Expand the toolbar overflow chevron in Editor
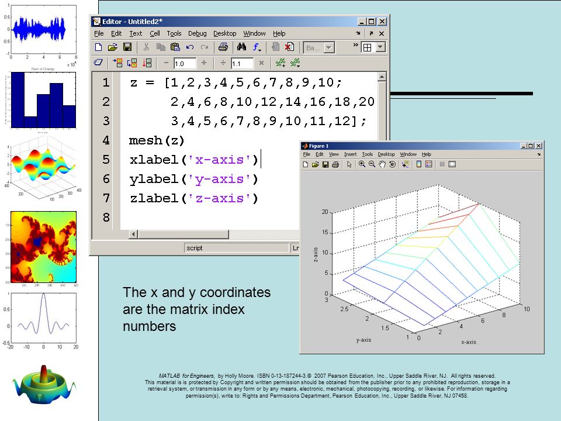Screen dimensions: 561x421 [x=355, y=45]
